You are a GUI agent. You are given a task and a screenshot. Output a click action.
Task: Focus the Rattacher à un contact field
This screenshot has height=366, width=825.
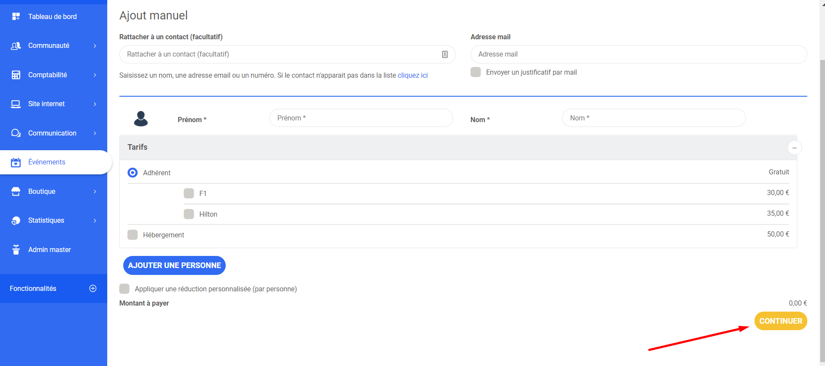pos(287,54)
